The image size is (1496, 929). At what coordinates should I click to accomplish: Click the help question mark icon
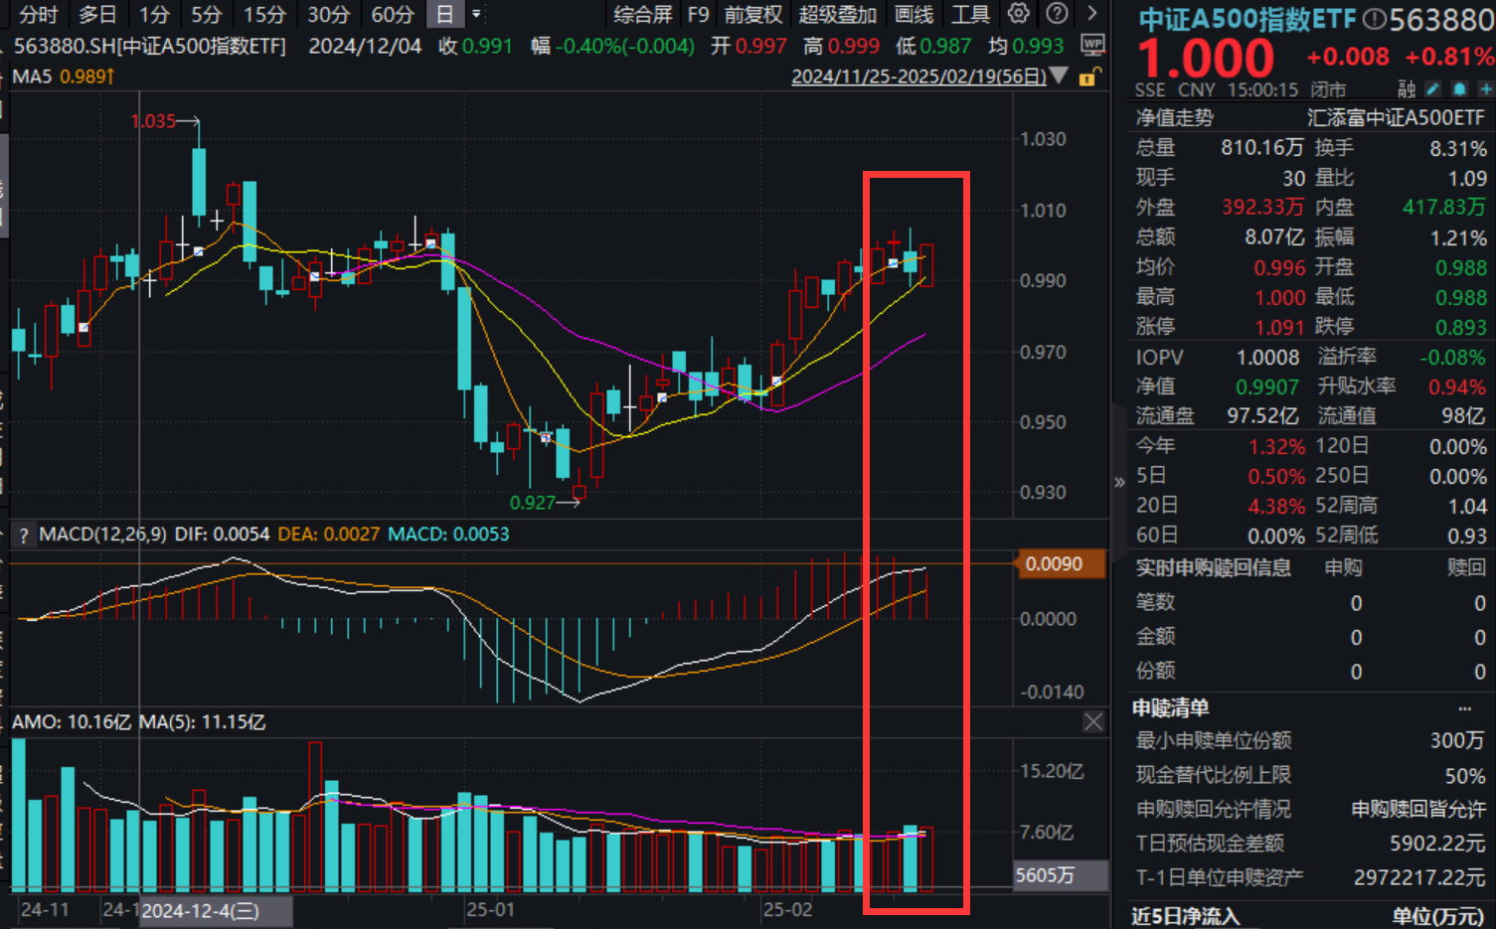click(x=1055, y=14)
